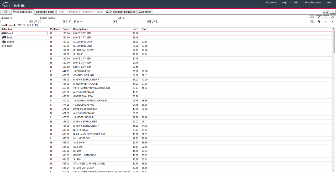Image resolution: width=336 pixels, height=173 pixels.
Task: Select row SD 202 F
Action: 191,151
